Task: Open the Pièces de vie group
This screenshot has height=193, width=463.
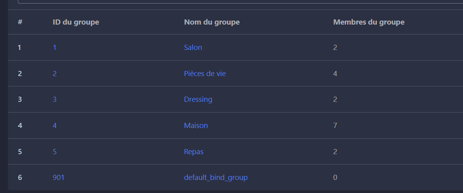Action: tap(205, 74)
